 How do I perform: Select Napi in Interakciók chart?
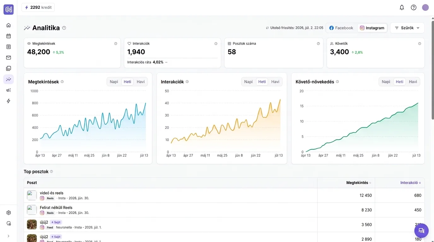coord(249,82)
